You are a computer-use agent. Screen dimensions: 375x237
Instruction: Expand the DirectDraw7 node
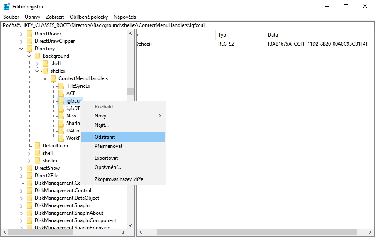(x=21, y=34)
